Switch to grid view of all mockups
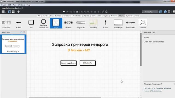This screenshot has height=98, width=175. pos(13,12)
